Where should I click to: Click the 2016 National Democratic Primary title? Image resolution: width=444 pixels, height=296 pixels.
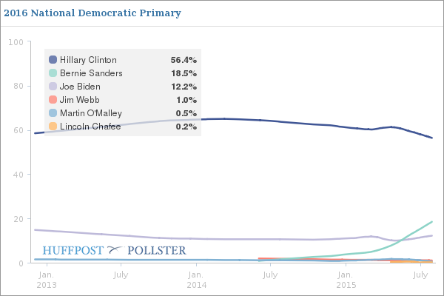pos(92,13)
